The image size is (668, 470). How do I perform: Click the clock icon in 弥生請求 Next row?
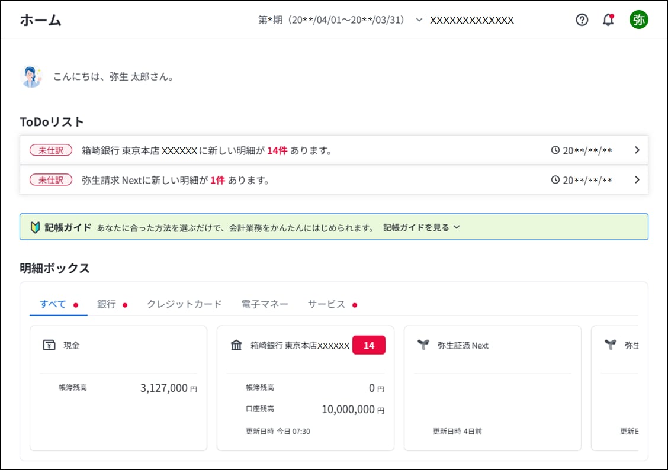coord(555,180)
